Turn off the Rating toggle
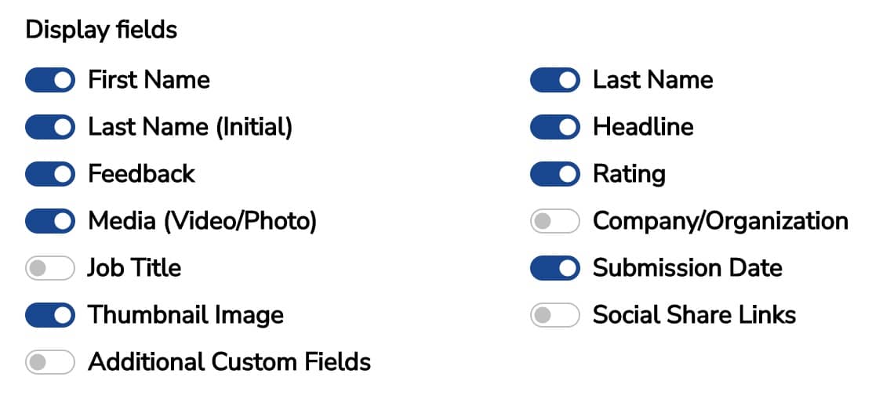Image resolution: width=872 pixels, height=395 pixels. click(x=555, y=174)
